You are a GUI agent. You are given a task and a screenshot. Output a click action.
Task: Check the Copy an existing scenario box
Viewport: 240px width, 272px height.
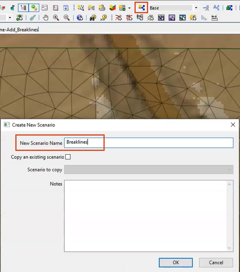pyautogui.click(x=68, y=157)
